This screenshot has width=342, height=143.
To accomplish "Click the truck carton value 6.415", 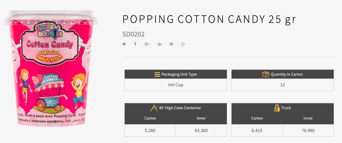I will click(257, 131).
